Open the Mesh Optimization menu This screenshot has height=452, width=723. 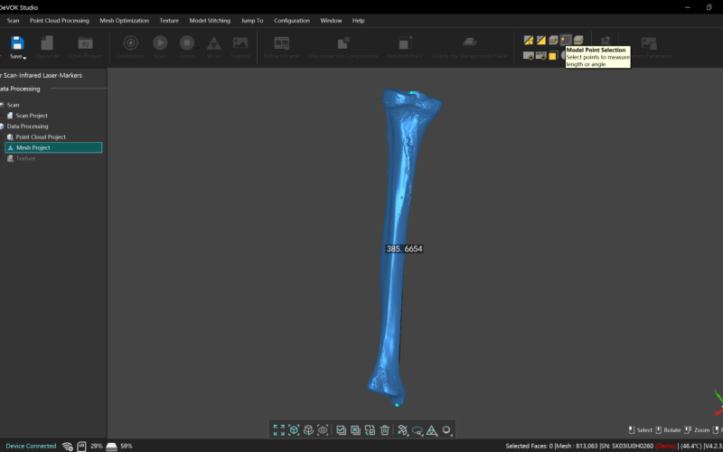point(124,20)
